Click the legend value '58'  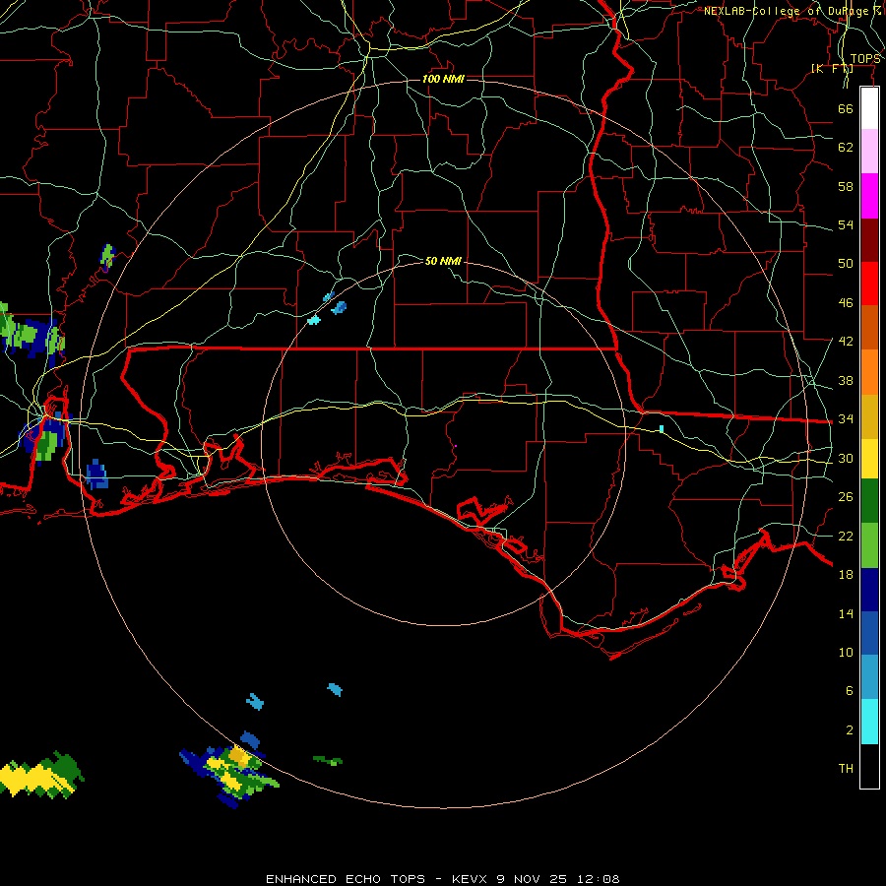846,186
